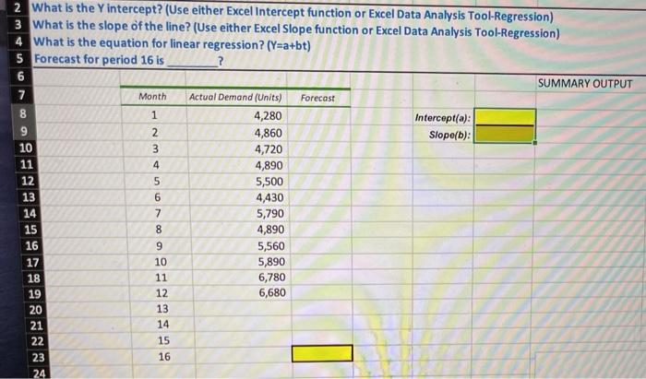Click the demand value 6,680

272,293
